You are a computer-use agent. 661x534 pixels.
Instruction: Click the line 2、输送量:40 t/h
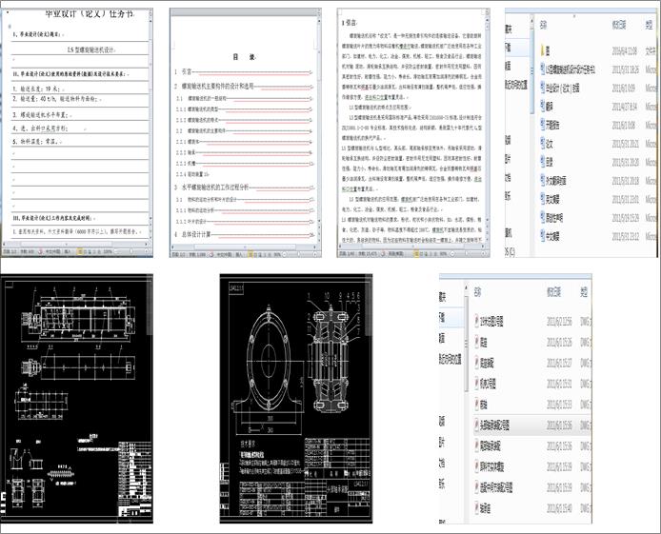coord(56,99)
